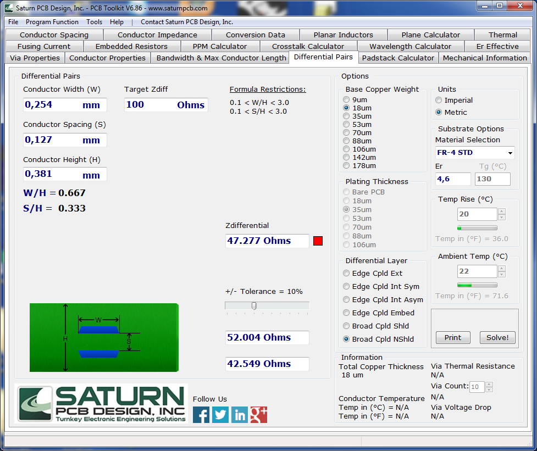
Task: Decrease the Ambient Temp spinner value
Action: point(501,274)
